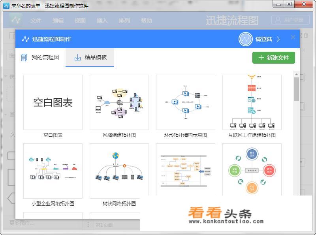Open the 排列 menu in main window
The height and width of the screenshot is (235, 316).
[x=124, y=21]
